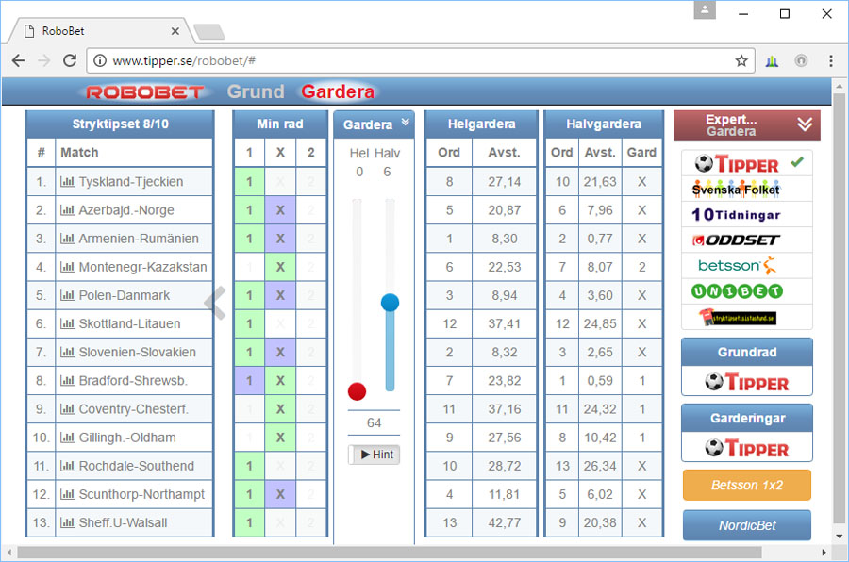Close the RoboBet browser tab
Viewport: 849px width, 562px height.
(175, 31)
